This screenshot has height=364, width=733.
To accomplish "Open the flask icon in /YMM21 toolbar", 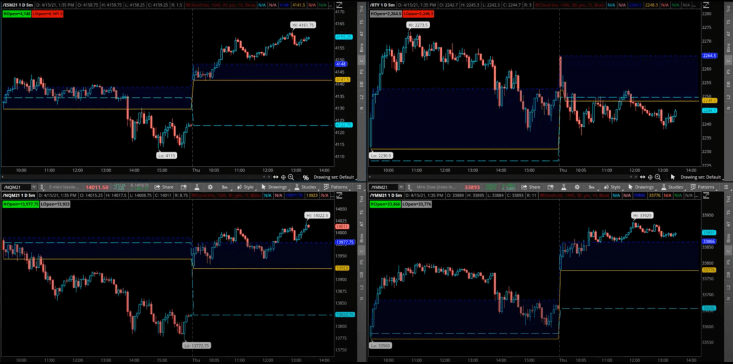I will tap(564, 187).
